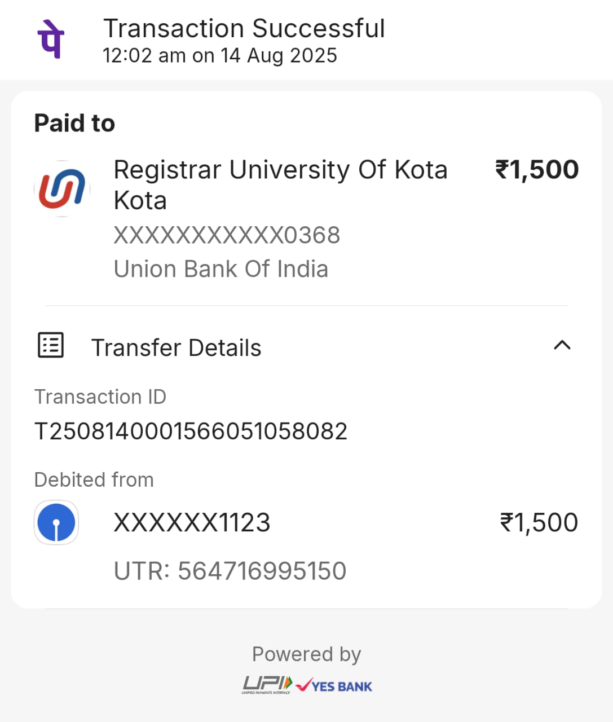Click the PhonePe logo icon
Image resolution: width=613 pixels, height=722 pixels.
(x=51, y=39)
